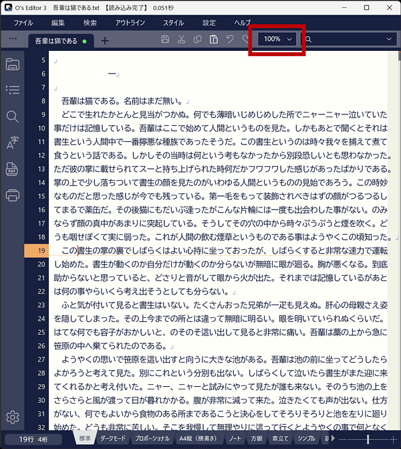
Task: Open the アウトライン menu
Action: pos(130,23)
